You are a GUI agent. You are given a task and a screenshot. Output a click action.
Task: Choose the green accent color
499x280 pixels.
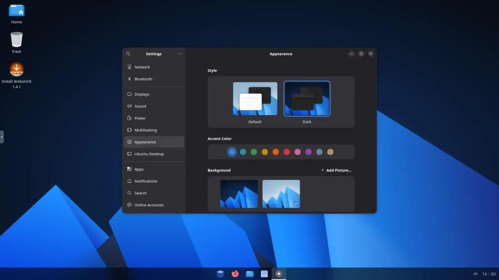253,152
